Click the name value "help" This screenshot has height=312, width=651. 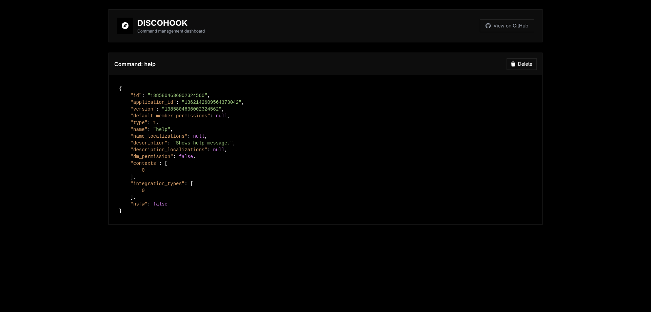[x=162, y=130]
